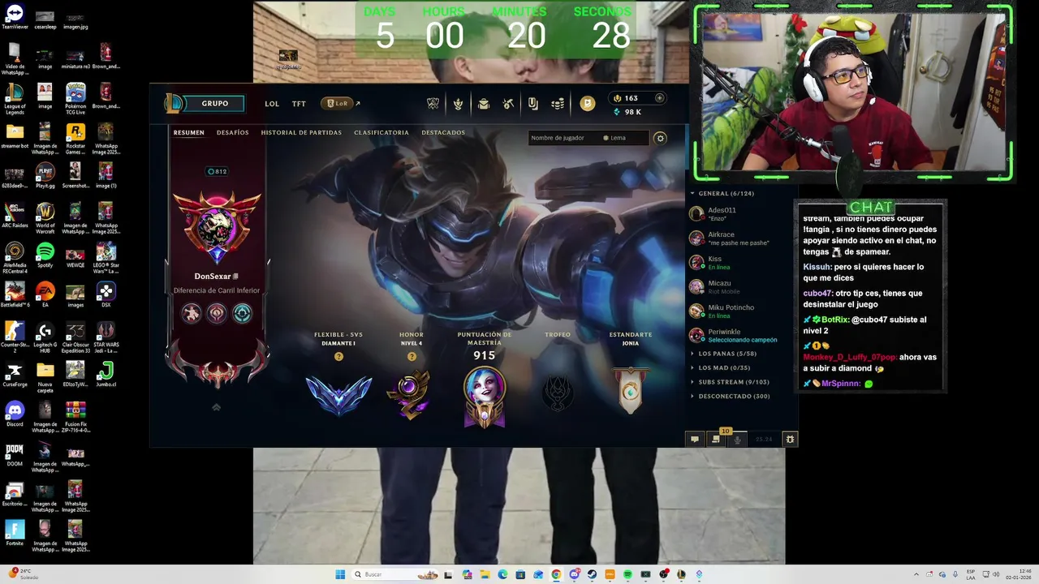Open the TeamViewer desktop shortcut

[15, 18]
